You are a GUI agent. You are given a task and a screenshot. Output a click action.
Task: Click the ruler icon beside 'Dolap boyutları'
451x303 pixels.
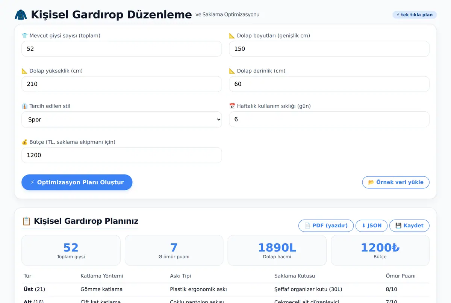[232, 36]
